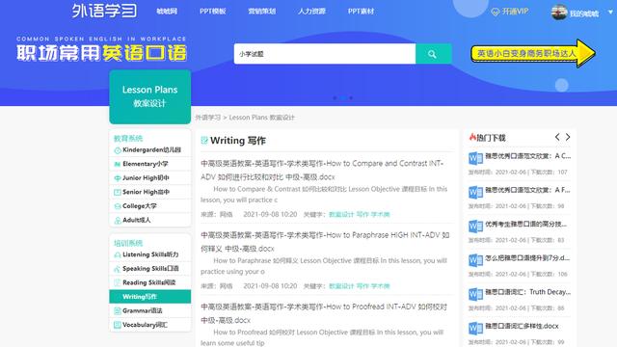This screenshot has width=617, height=347.
Task: Show previous hot downloads with left chevron
Action: pos(557,137)
